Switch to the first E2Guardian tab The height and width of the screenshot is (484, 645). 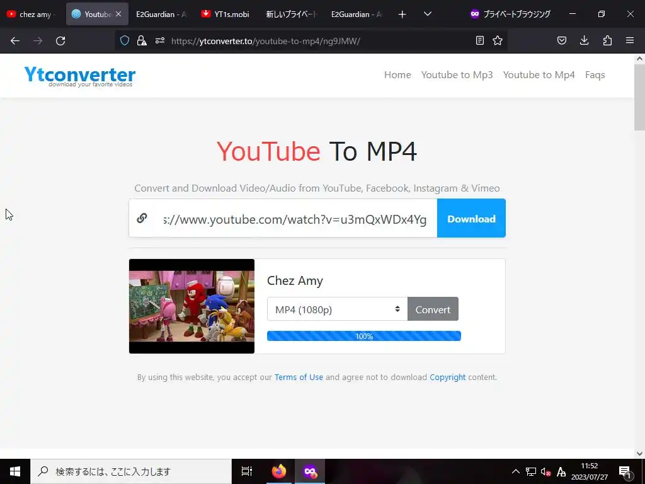click(161, 14)
